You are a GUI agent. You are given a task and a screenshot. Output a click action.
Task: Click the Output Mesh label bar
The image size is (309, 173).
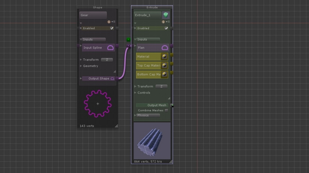(152, 105)
